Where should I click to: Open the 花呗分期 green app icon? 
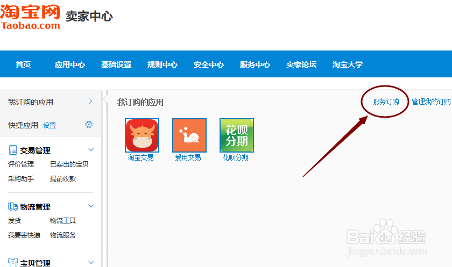point(237,135)
